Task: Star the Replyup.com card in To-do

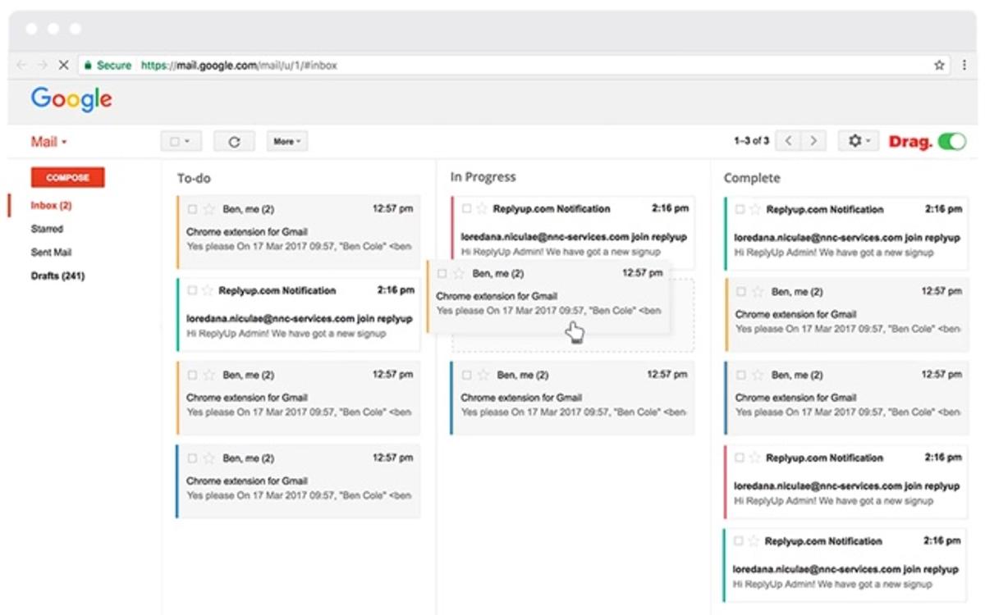Action: 206,290
